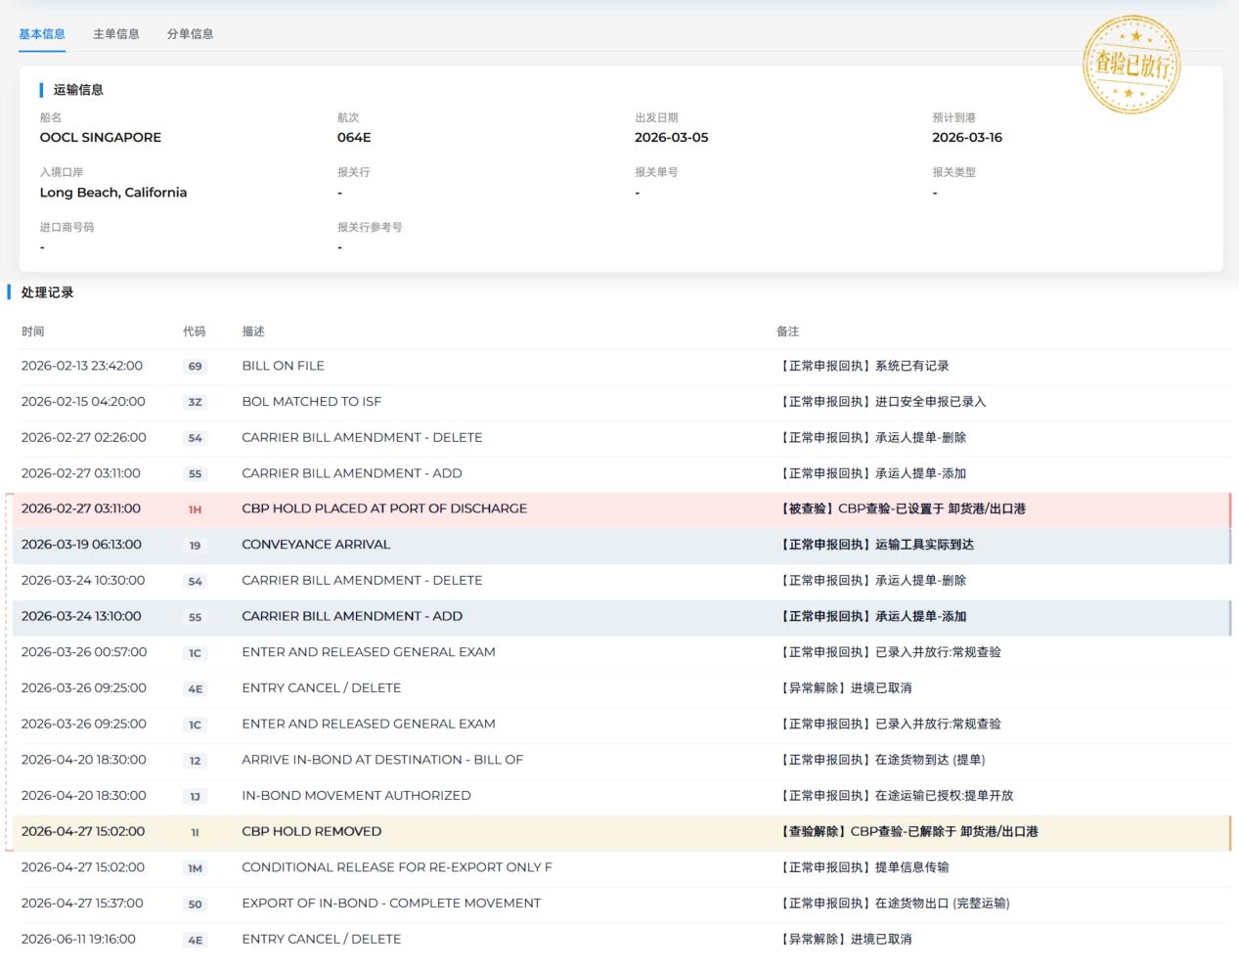Click the 69 code badge
Image resolution: width=1239 pixels, height=970 pixels.
[x=195, y=366]
